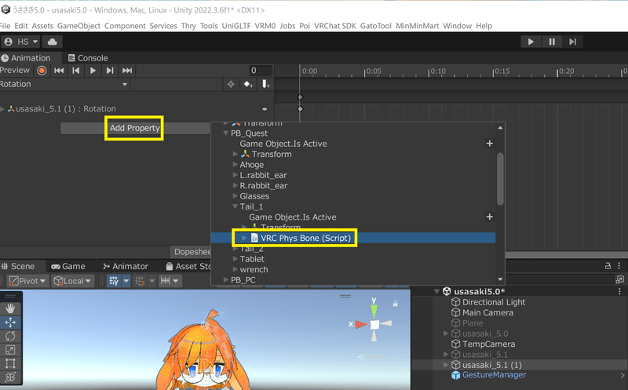This screenshot has height=390, width=628.
Task: Select the Rect tool
Action: click(10, 363)
